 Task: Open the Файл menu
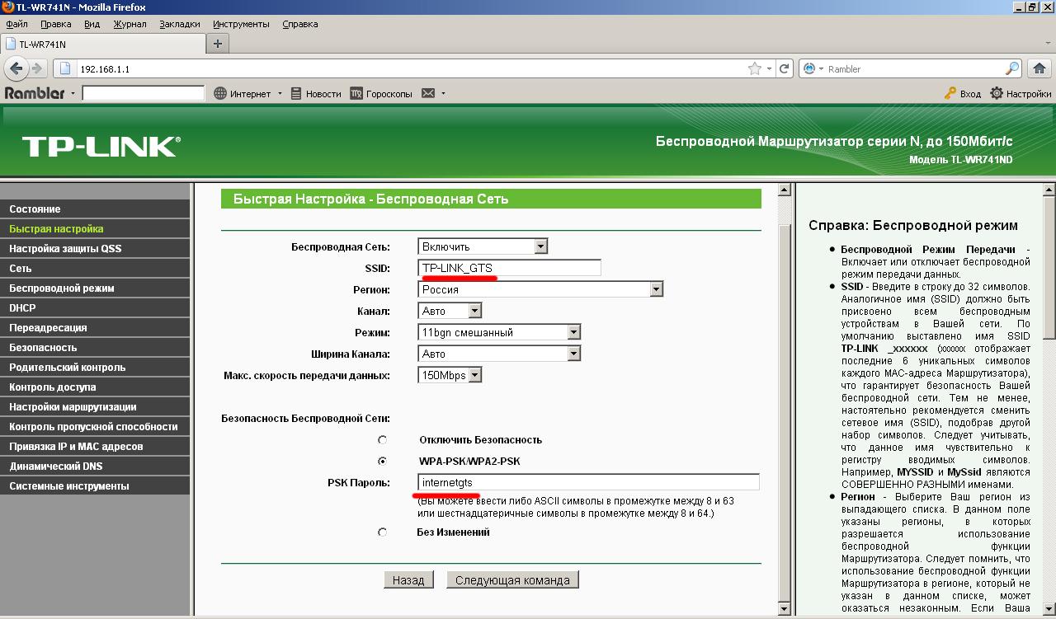tap(16, 24)
